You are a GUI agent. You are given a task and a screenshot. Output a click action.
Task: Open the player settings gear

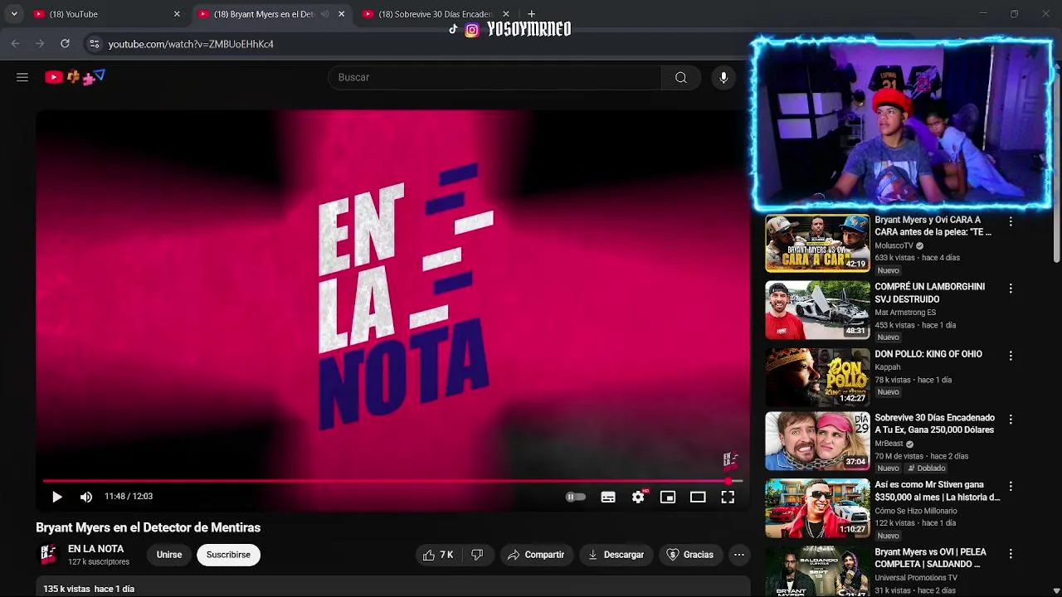tap(638, 497)
